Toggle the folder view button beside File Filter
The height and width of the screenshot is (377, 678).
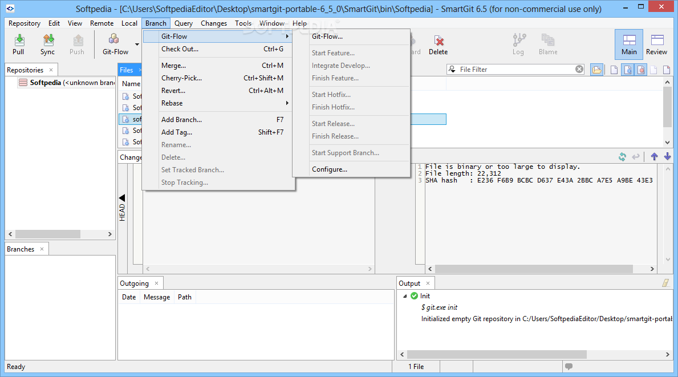[596, 70]
